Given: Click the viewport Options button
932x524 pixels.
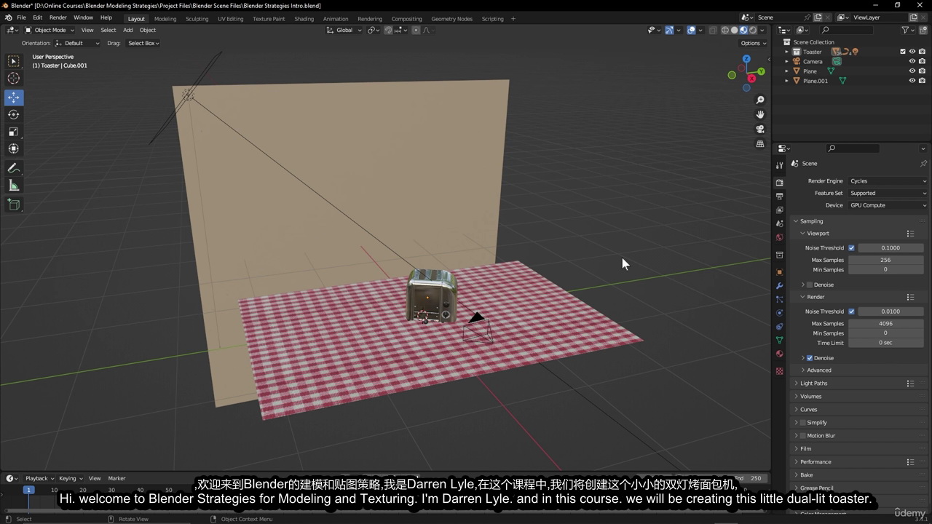Looking at the screenshot, I should coord(754,43).
